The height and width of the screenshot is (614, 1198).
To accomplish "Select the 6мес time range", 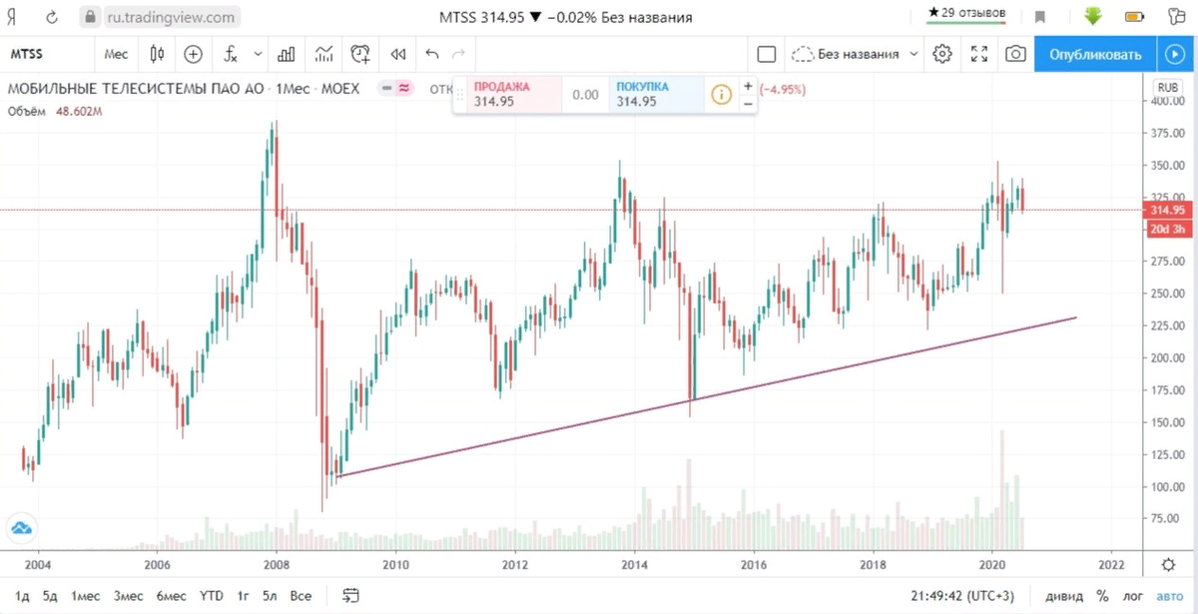I will (x=171, y=596).
